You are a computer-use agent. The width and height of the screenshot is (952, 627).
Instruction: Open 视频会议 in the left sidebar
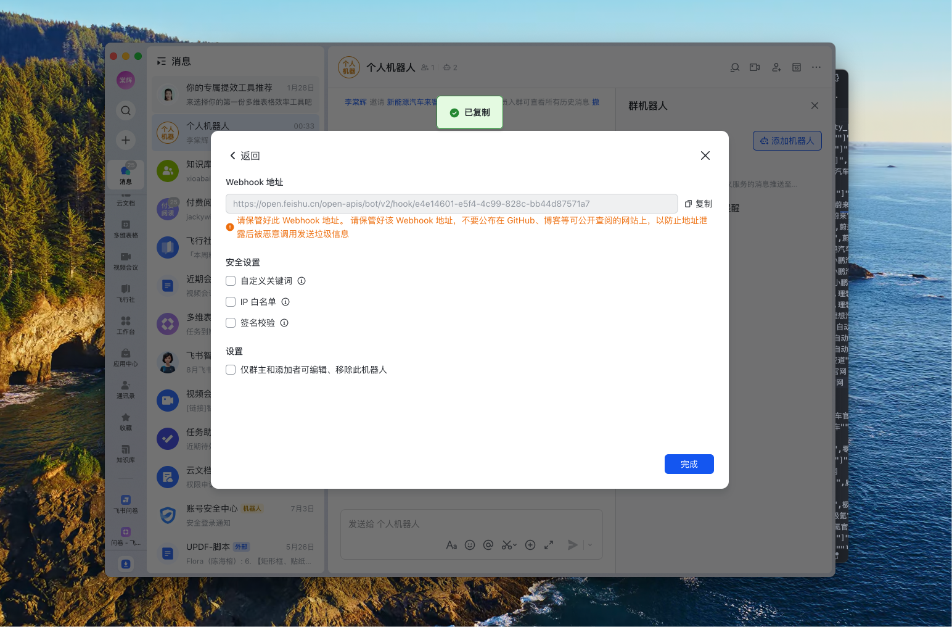pos(126,262)
